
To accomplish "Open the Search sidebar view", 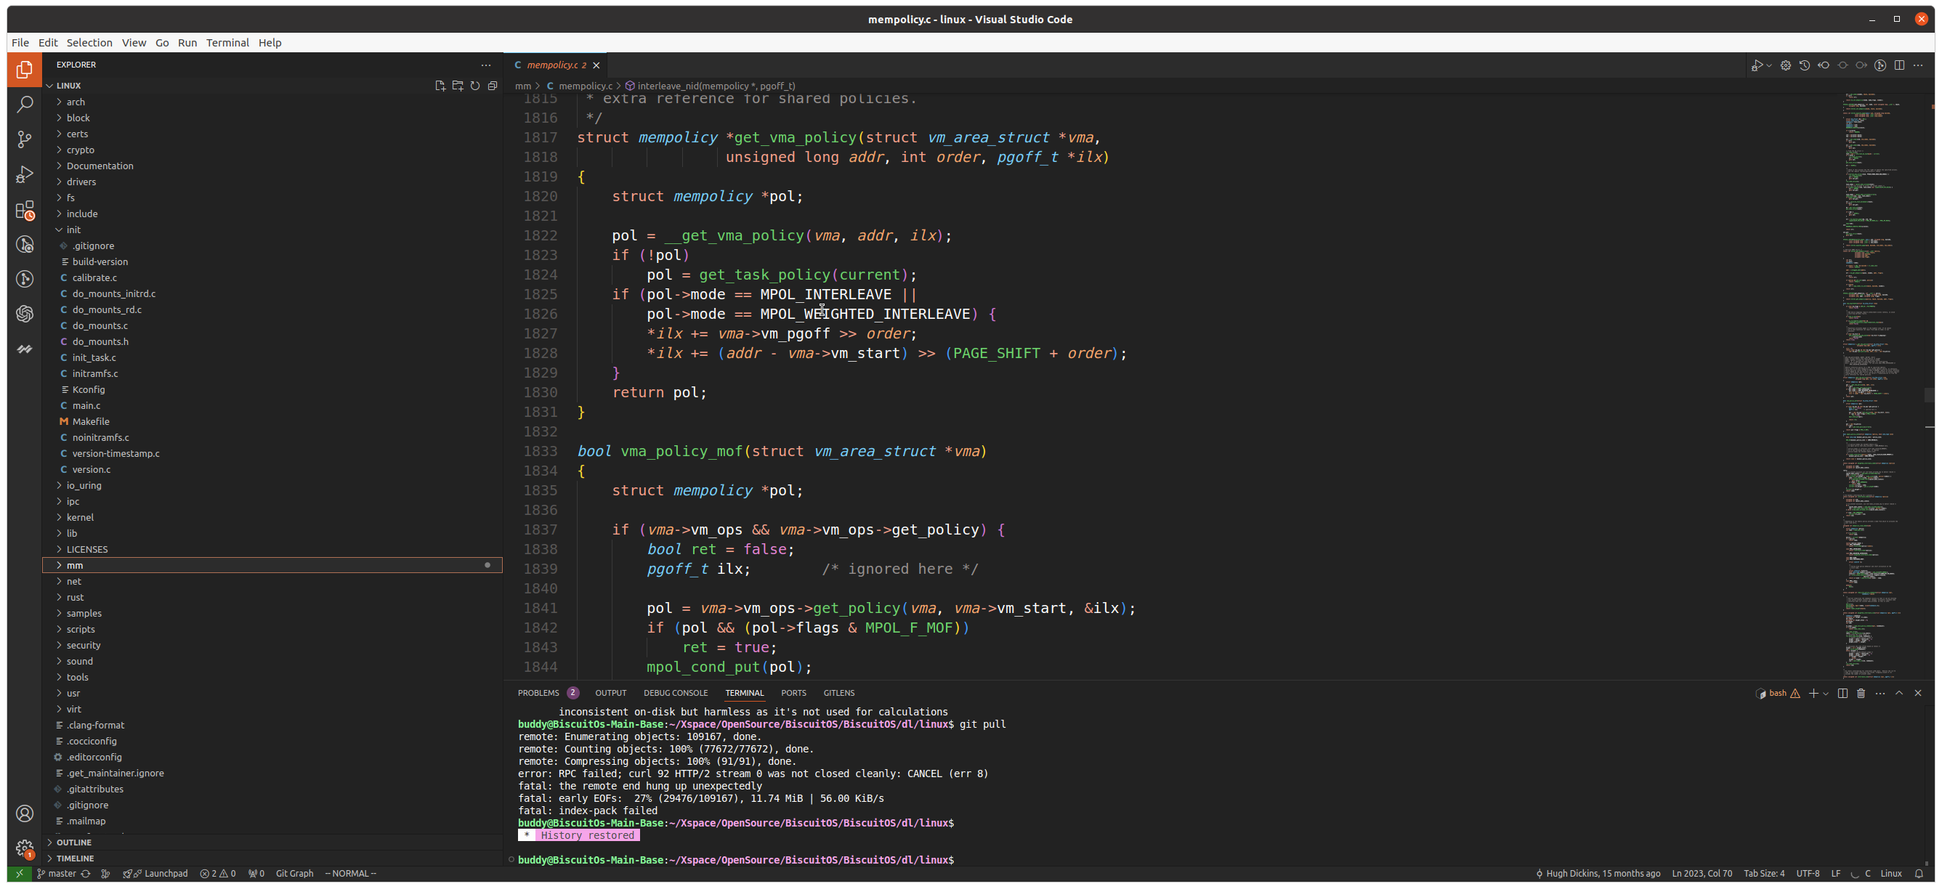I will click(25, 104).
